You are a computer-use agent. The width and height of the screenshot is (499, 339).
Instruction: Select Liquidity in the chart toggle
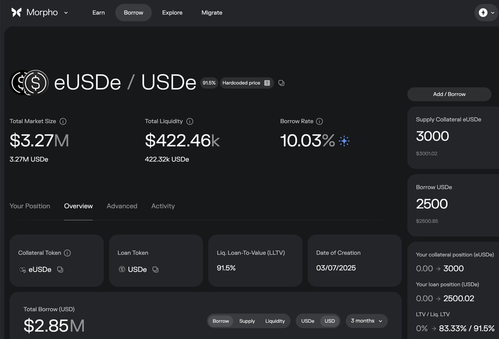coord(275,321)
